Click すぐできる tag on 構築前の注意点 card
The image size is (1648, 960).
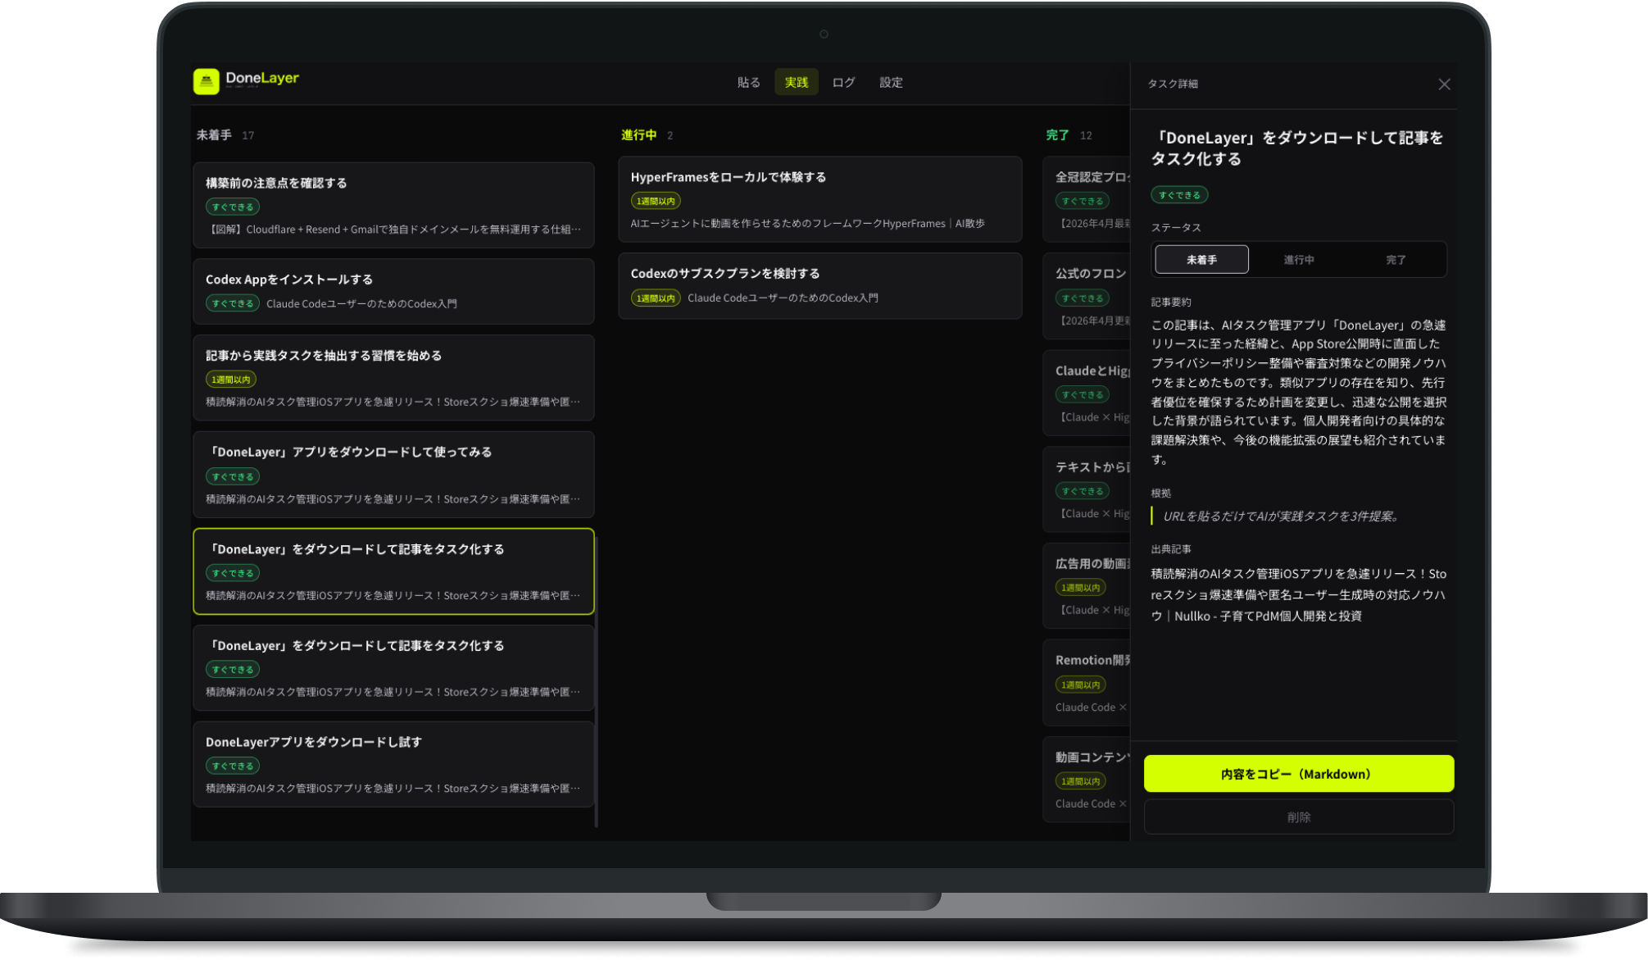point(233,207)
